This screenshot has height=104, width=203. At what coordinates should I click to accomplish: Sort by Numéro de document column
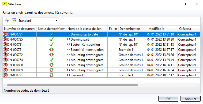[20, 29]
